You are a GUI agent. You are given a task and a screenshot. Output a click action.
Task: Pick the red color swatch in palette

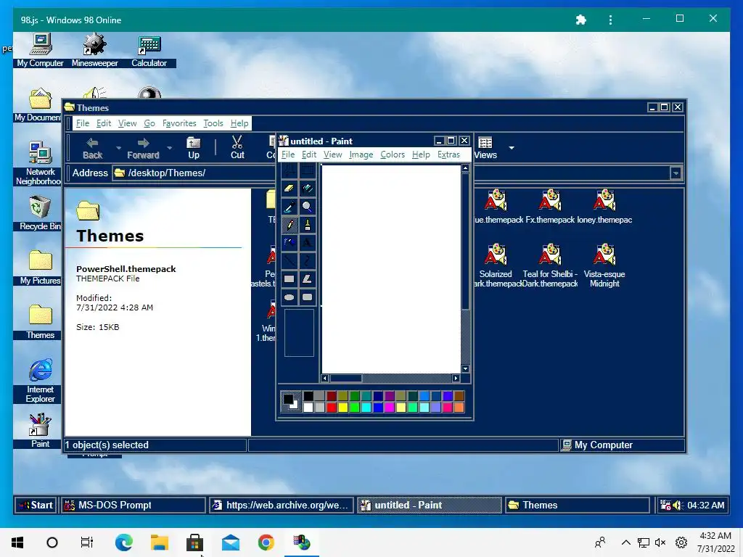331,408
